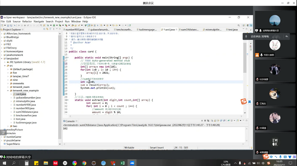297x166 pixels.
Task: Select the Console view tab
Action: coord(70,121)
